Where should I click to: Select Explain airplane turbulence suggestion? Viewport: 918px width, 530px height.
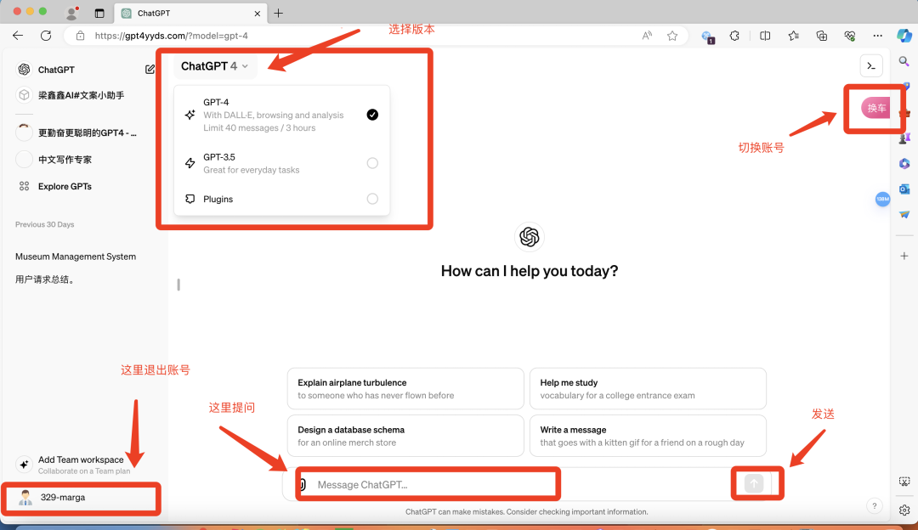(405, 388)
